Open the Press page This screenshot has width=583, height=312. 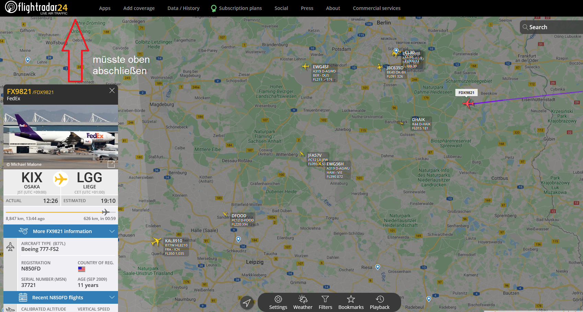[307, 8]
